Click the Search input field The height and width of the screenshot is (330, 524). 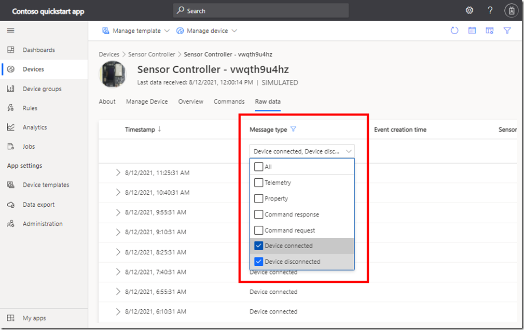point(260,11)
